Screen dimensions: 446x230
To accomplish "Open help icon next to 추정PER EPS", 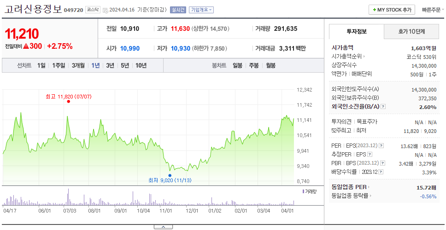I will click(x=370, y=155).
